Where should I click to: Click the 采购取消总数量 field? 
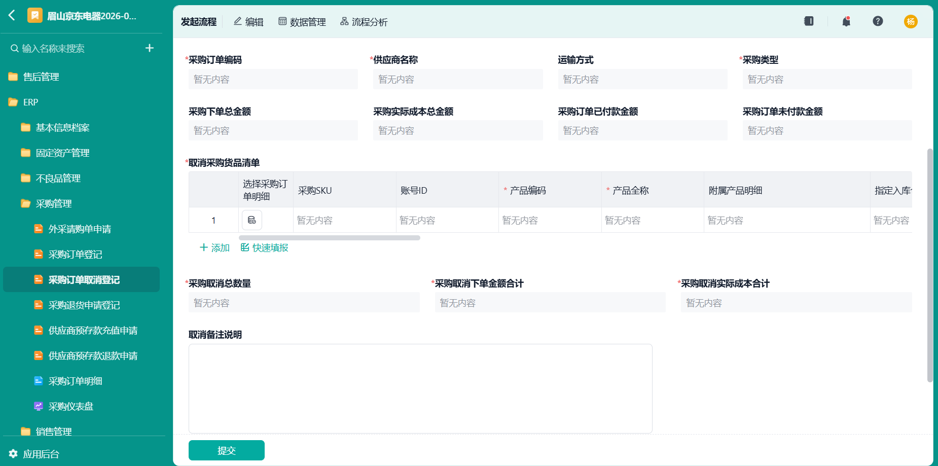(x=304, y=303)
